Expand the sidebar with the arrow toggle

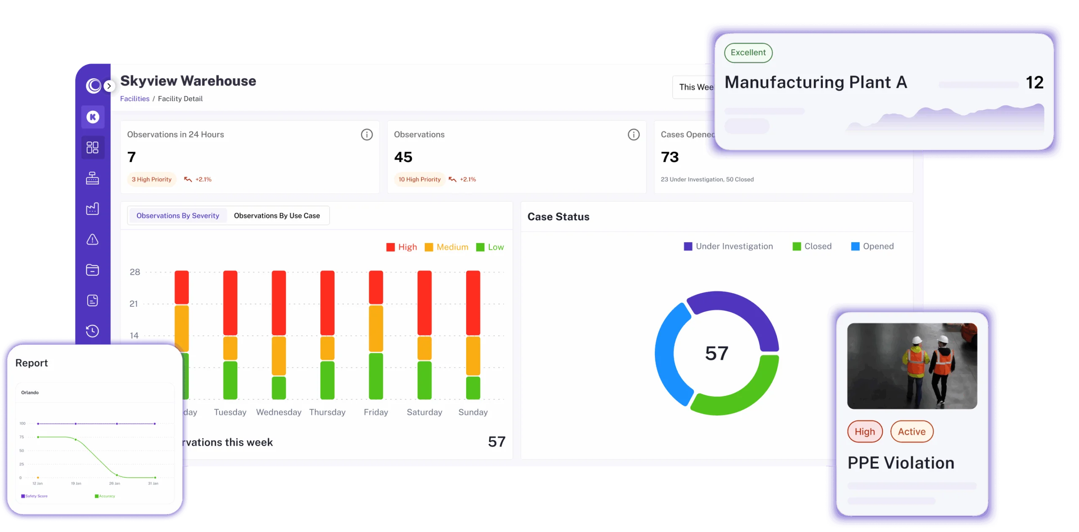coord(109,86)
